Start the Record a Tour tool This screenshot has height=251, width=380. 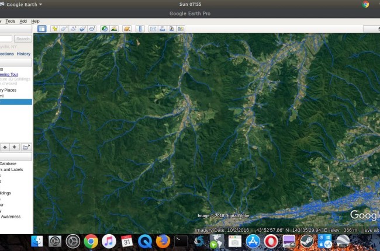point(92,29)
